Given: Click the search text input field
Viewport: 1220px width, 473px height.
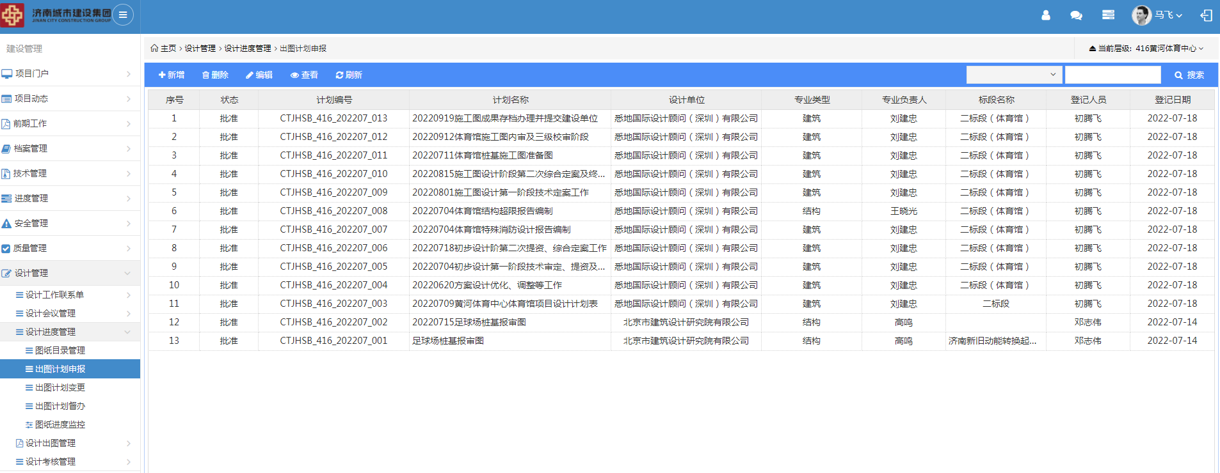Looking at the screenshot, I should coord(1112,75).
